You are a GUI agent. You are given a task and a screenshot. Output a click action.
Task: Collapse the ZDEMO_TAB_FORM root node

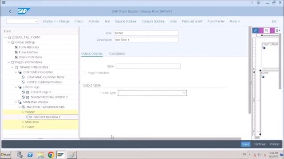(5, 37)
